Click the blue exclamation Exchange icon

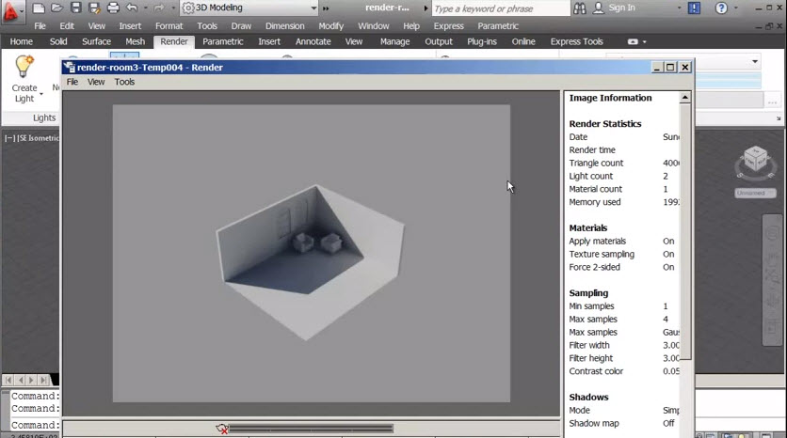point(694,8)
